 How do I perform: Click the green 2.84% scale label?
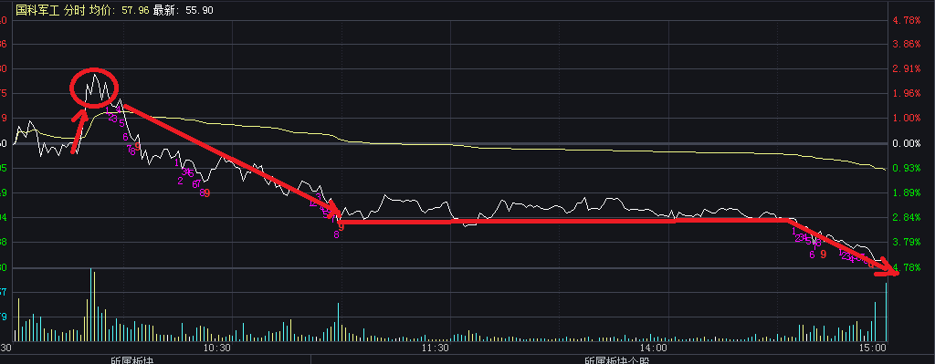tap(907, 217)
